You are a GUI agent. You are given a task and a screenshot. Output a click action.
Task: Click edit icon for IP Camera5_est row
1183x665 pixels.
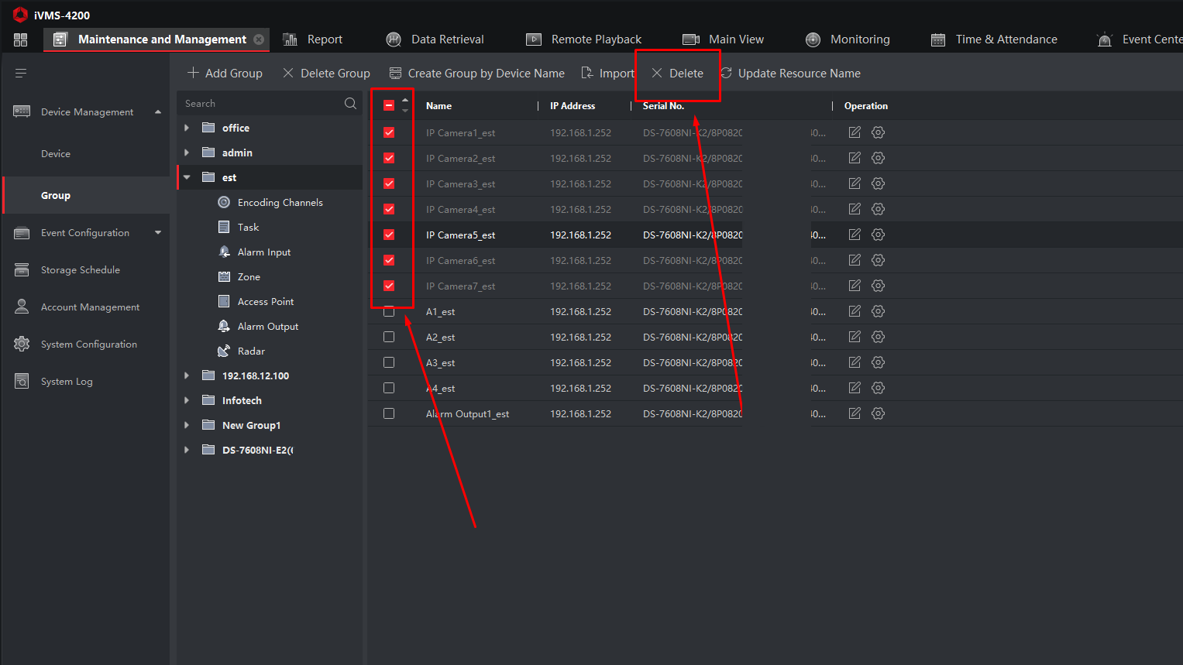tap(855, 235)
